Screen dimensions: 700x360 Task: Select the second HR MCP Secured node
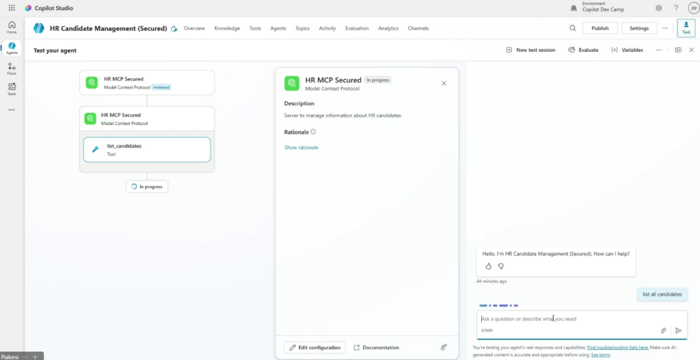(147, 119)
